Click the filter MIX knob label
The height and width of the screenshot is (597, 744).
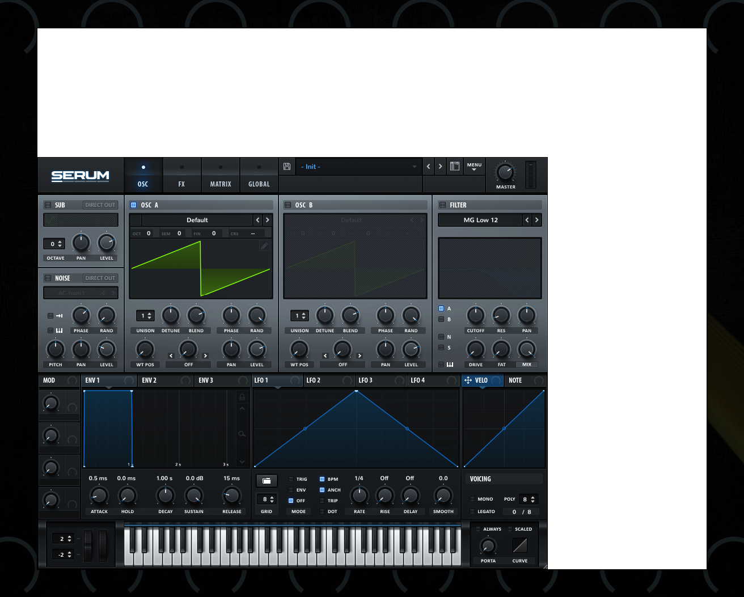pyautogui.click(x=527, y=365)
